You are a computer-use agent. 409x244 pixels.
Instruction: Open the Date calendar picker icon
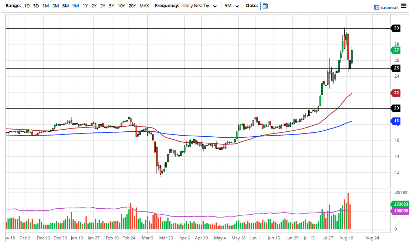265,6
